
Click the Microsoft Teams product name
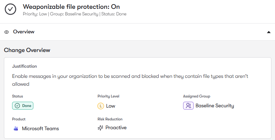[x=40, y=129]
